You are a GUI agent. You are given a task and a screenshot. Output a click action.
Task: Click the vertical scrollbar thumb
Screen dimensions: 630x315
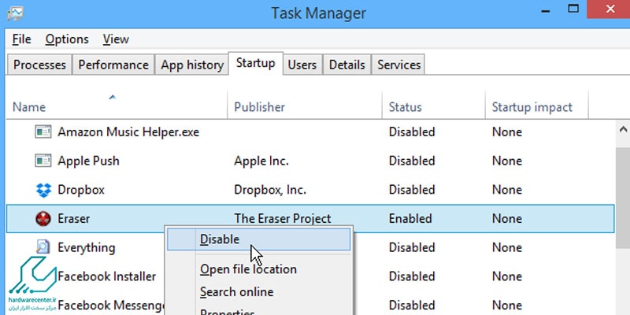[623, 197]
